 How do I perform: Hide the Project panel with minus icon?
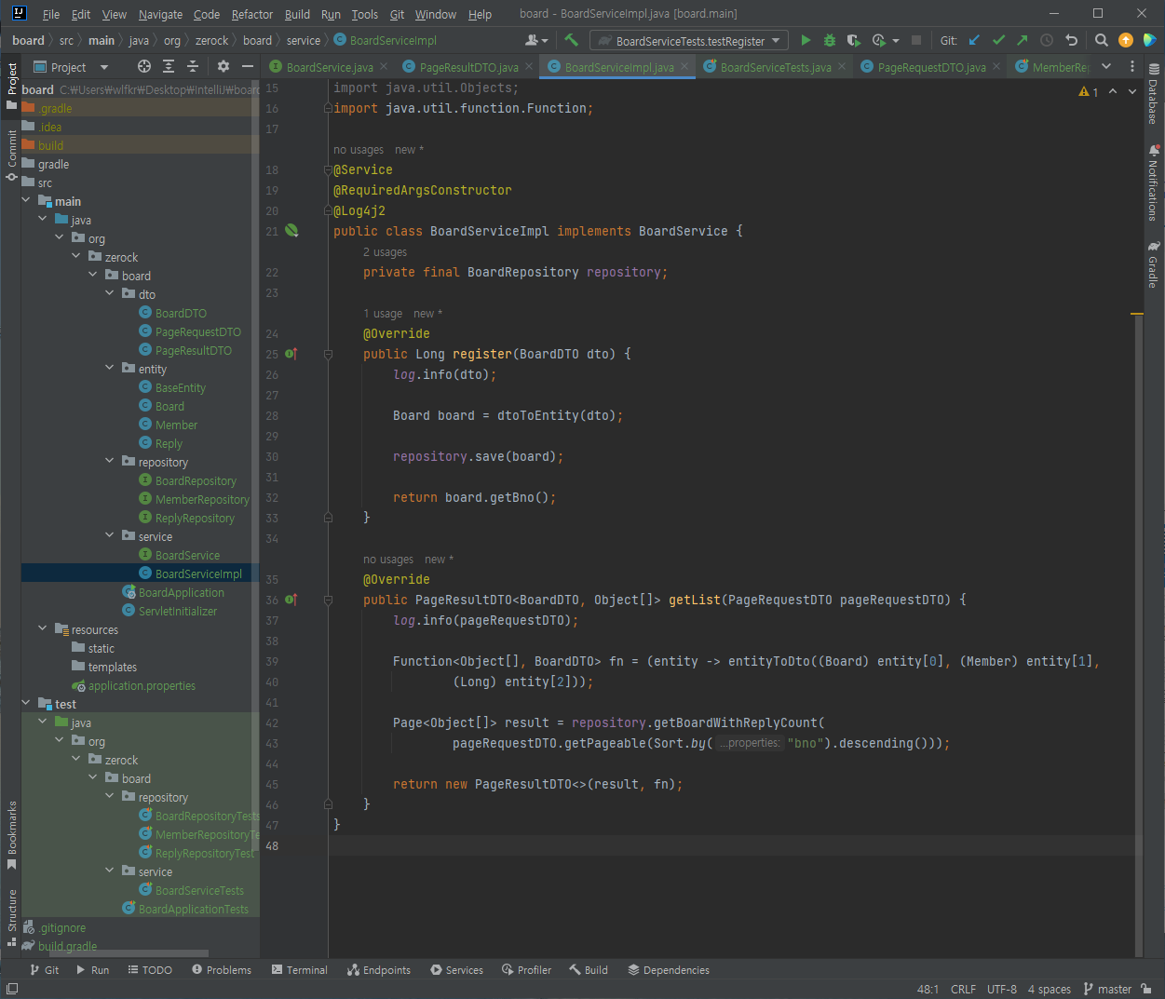(248, 66)
